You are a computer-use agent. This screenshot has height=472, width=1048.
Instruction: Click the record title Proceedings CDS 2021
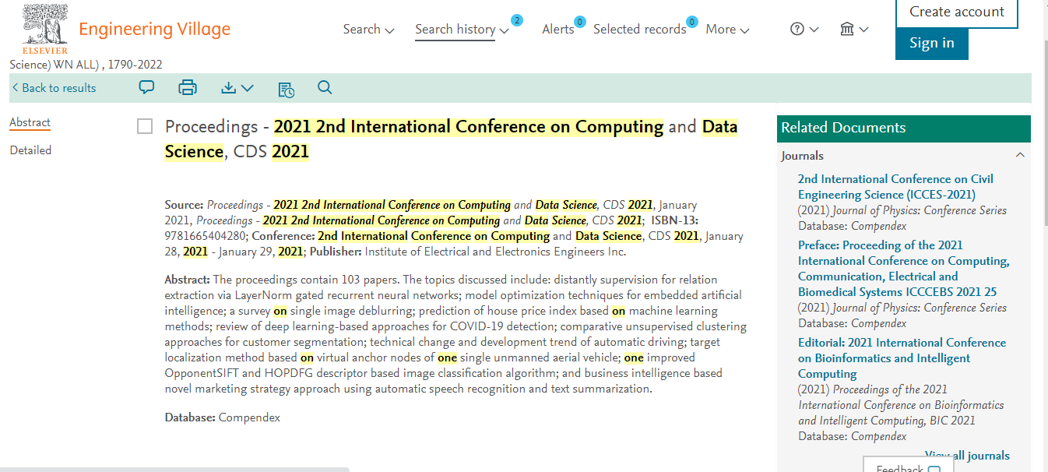pyautogui.click(x=452, y=139)
